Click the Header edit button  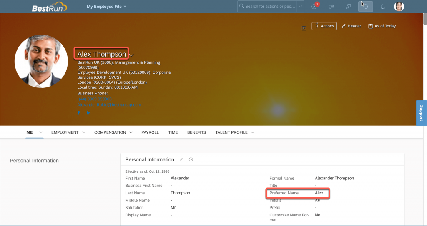[x=351, y=26]
